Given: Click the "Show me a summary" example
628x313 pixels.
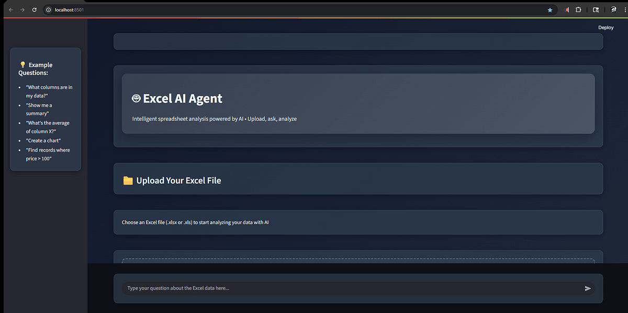Looking at the screenshot, I should click(39, 109).
